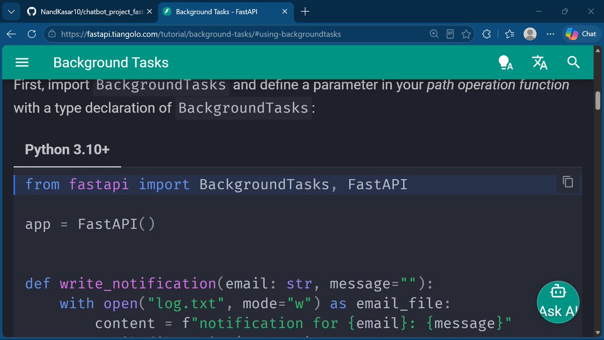Open the documentation search magnifier

(574, 62)
